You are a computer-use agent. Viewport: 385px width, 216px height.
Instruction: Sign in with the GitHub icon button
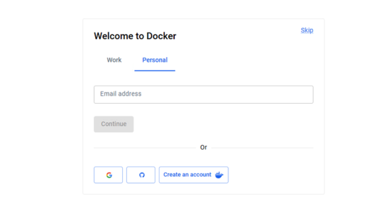[x=141, y=175]
